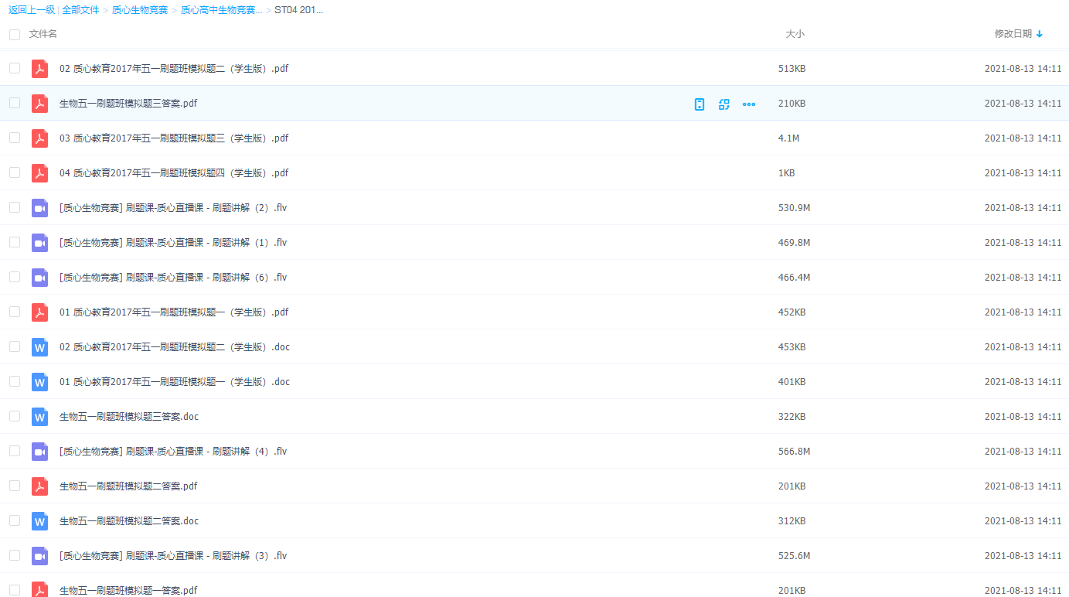The image size is (1069, 597).
Task: Click the 返回上一级 link
Action: (32, 10)
